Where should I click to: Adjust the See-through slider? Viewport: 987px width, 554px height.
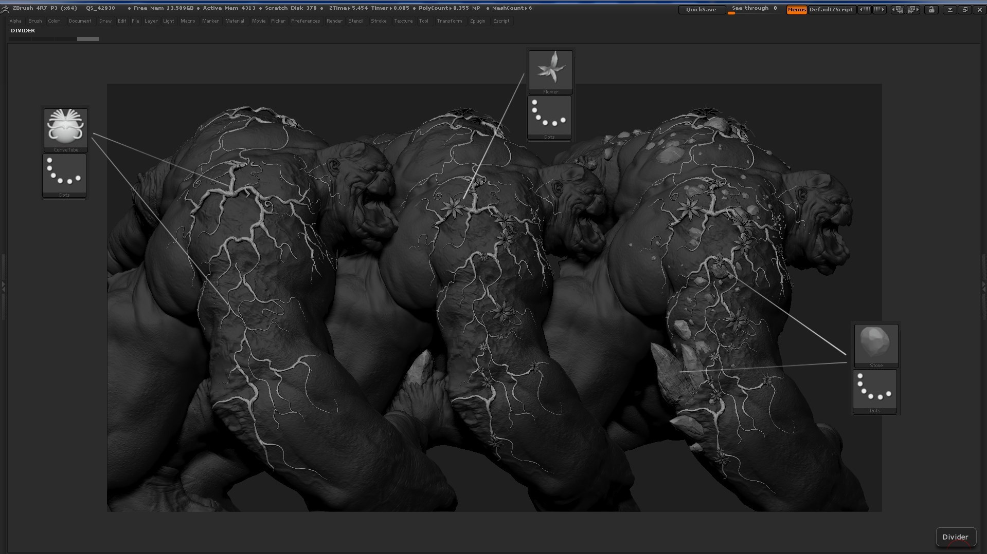[755, 9]
